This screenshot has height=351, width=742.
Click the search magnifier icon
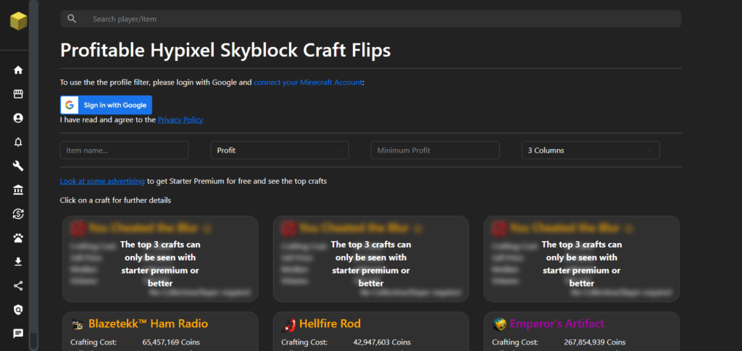72,19
